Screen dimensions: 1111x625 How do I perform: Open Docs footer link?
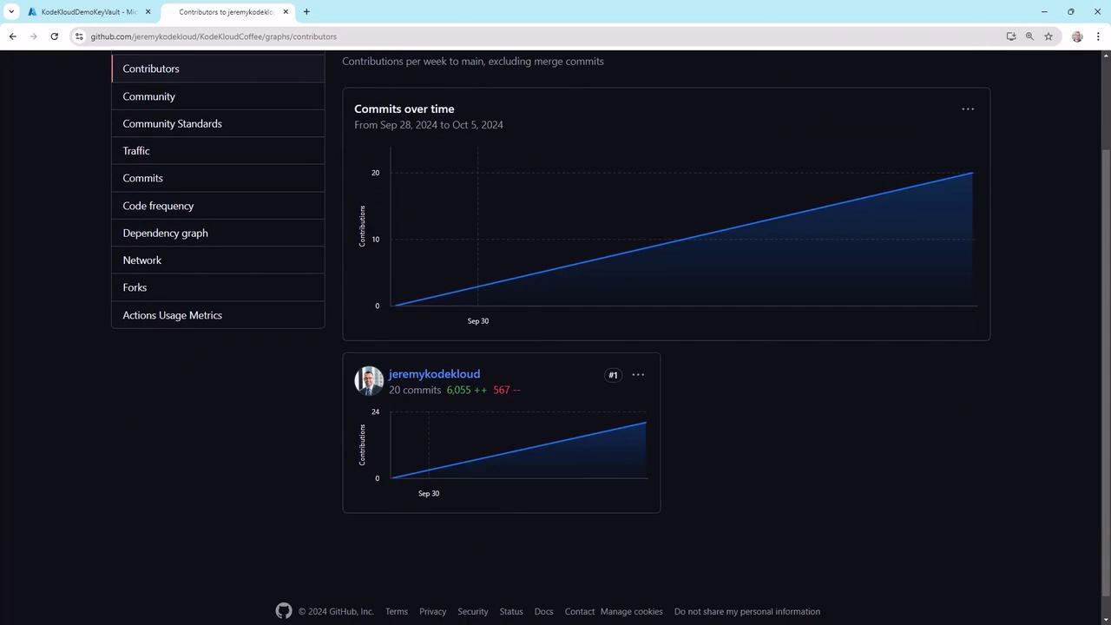(x=543, y=611)
